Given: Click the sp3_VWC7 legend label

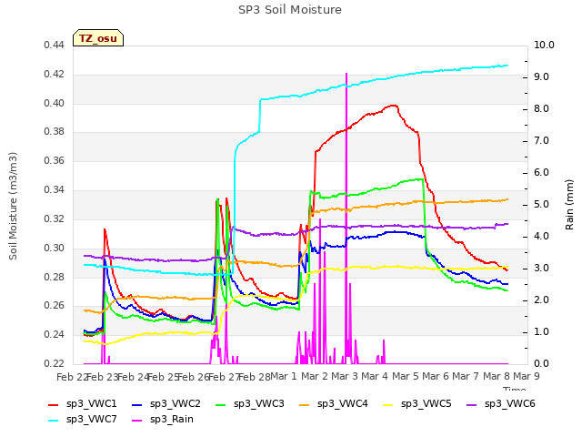Looking at the screenshot, I should coord(91,420).
